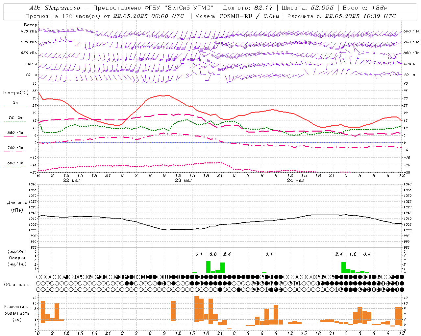Image resolution: width=421 pixels, height=336 pixels.
Task: Click the Высота: 186м value
Action: point(365,8)
